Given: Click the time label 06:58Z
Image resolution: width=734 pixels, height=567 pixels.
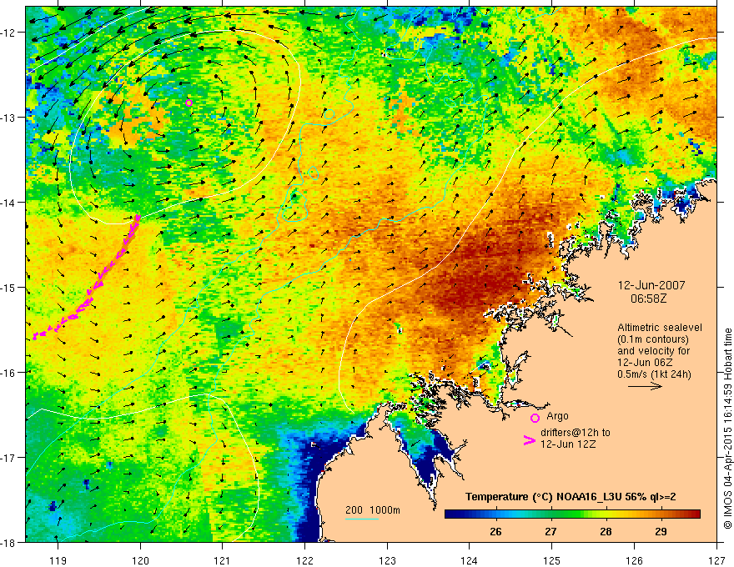Looking at the screenshot, I should [648, 299].
